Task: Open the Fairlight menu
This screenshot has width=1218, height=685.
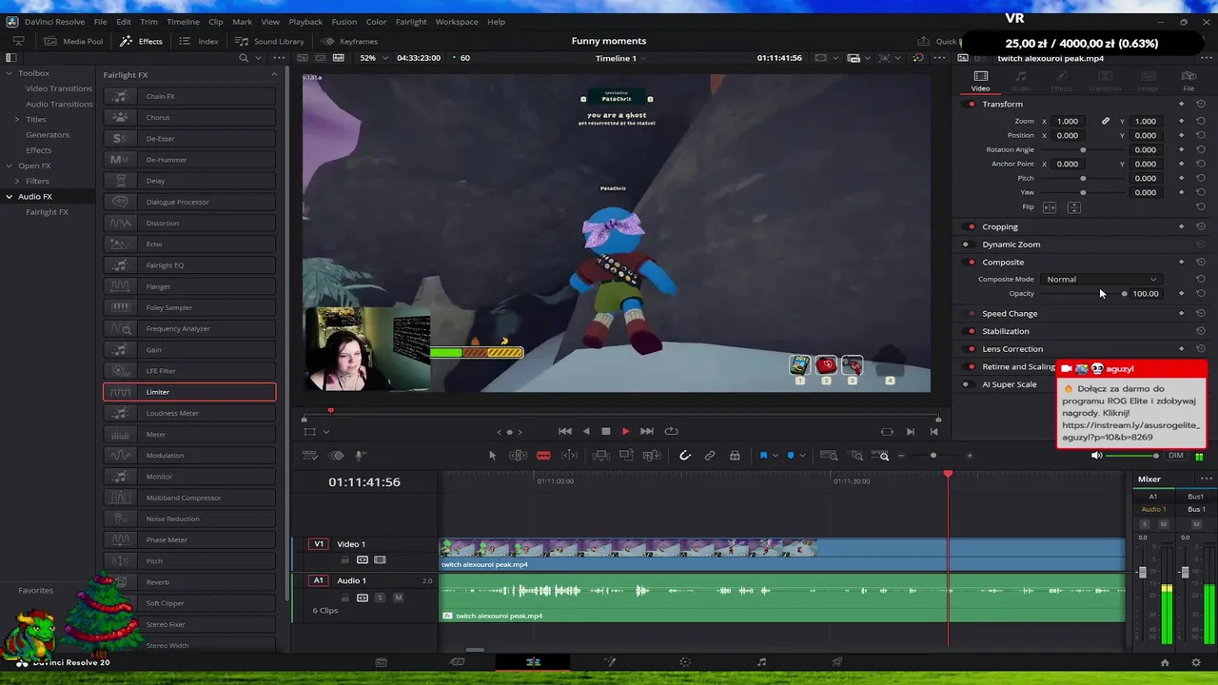Action: 411,22
